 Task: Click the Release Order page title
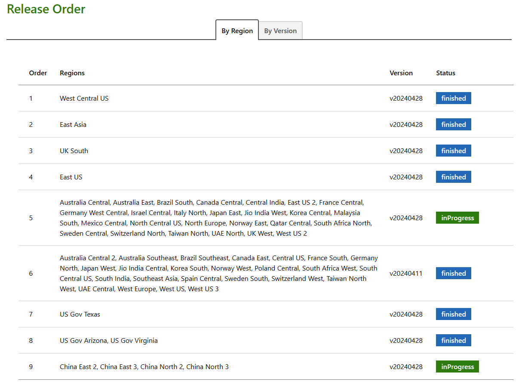[x=46, y=9]
